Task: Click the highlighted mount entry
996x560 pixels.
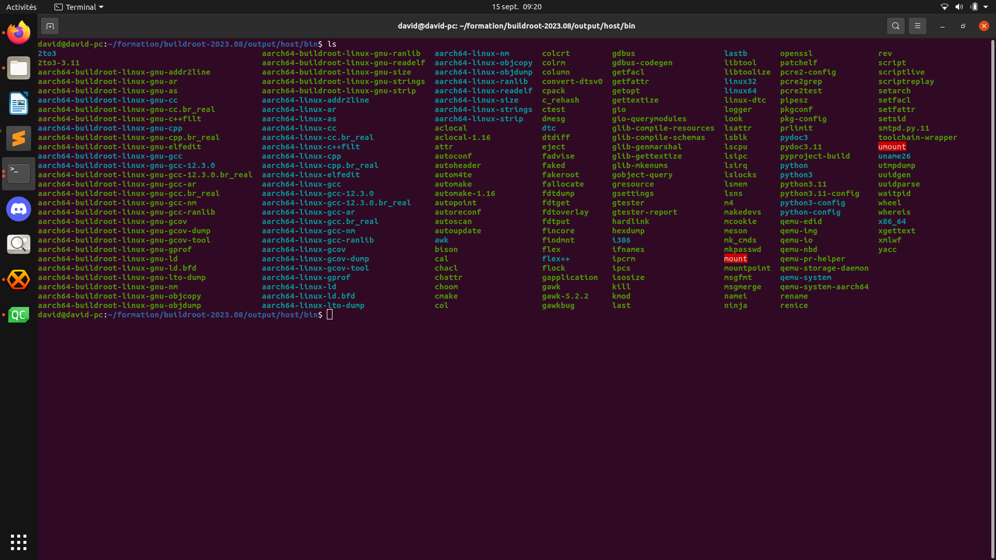Action: 736,259
